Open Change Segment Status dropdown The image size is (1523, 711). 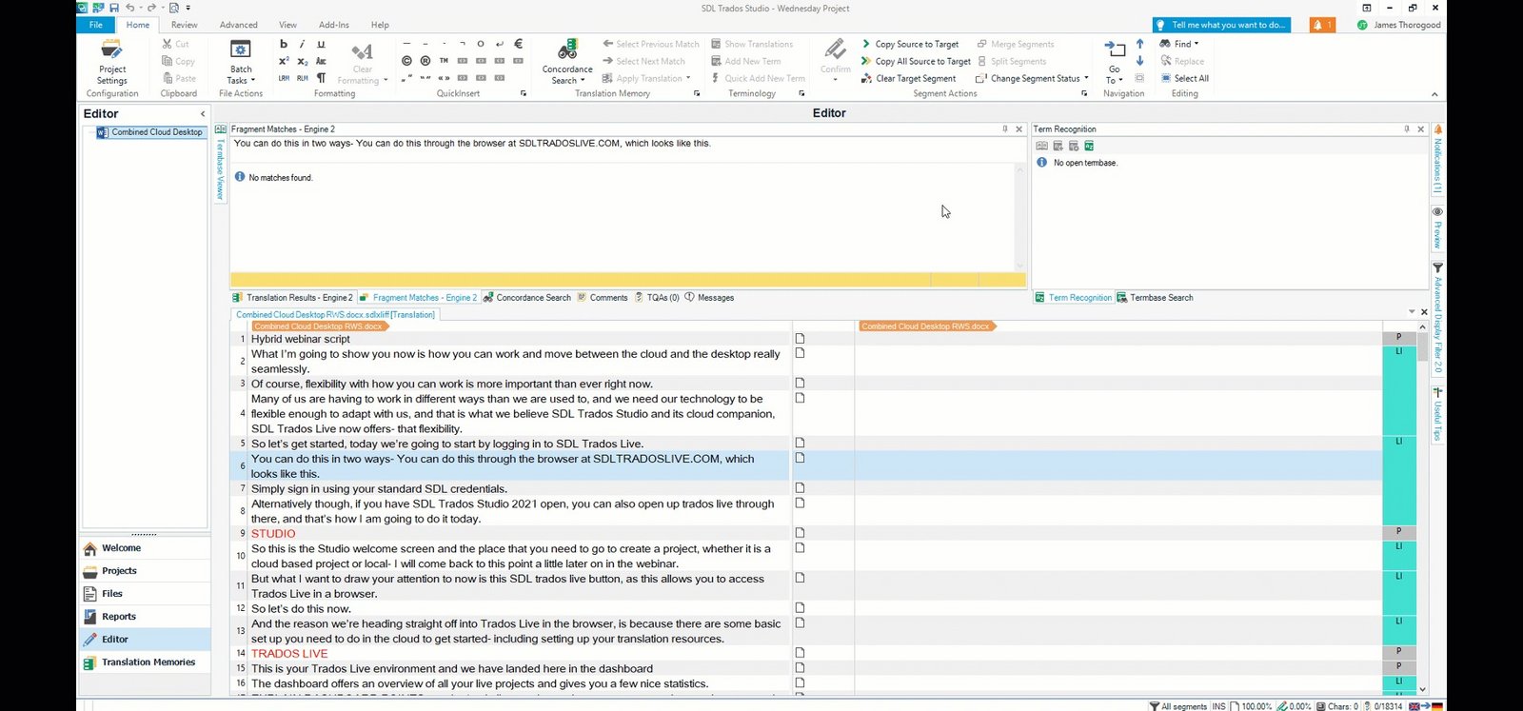click(1033, 78)
